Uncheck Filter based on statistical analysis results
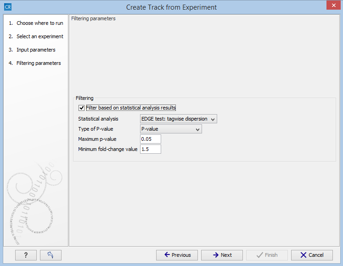 click(82, 108)
